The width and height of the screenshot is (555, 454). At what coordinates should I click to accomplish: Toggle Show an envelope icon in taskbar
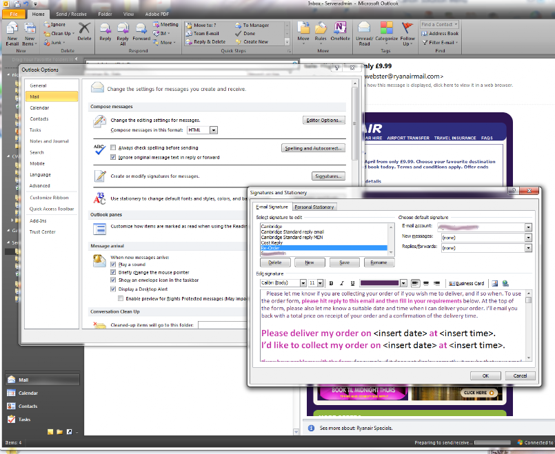[113, 280]
